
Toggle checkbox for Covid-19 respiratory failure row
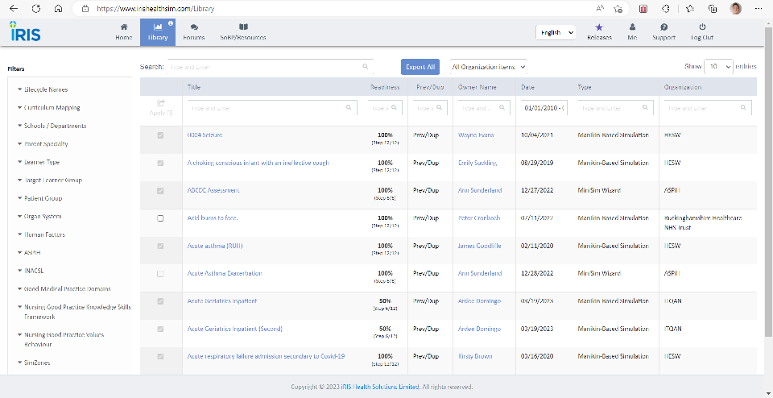160,356
